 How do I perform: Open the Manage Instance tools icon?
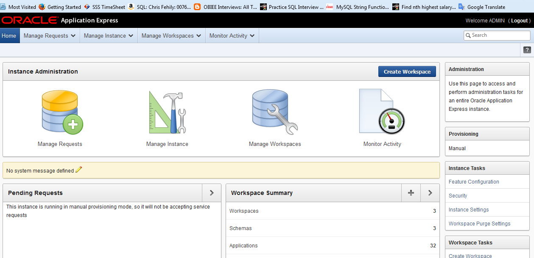point(168,112)
